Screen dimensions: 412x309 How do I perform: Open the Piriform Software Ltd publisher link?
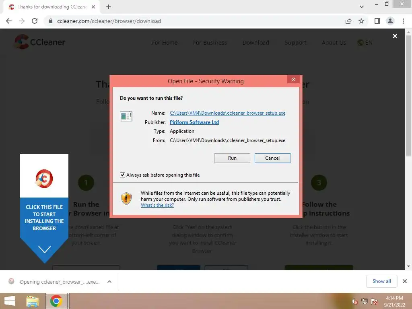[194, 122]
